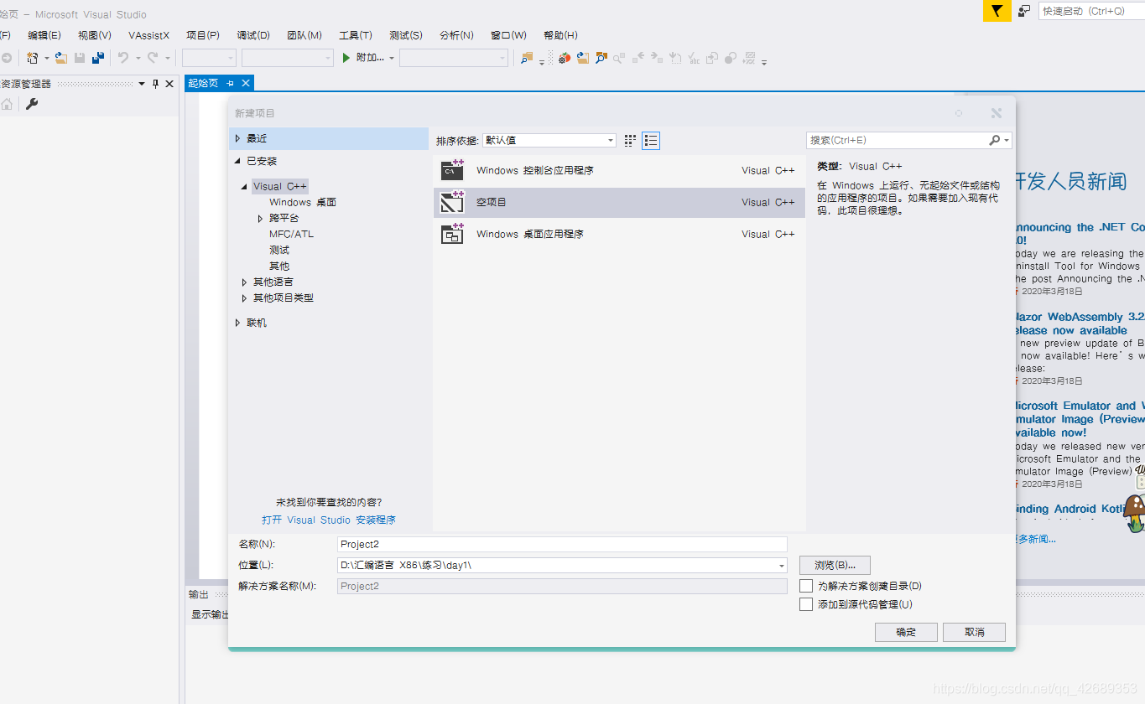Collapse the 已安装 tree node
The image size is (1145, 704).
click(237, 161)
